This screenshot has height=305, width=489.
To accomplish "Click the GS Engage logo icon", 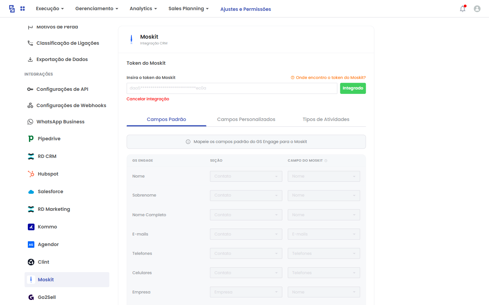I will 12,9.
